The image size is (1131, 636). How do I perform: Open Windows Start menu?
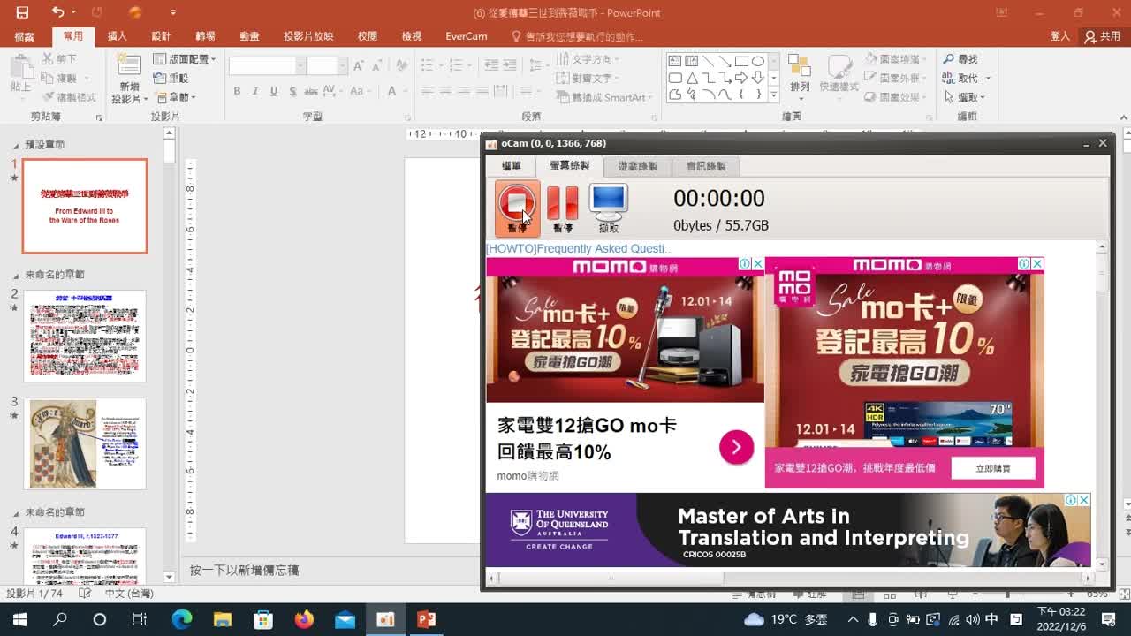point(19,619)
